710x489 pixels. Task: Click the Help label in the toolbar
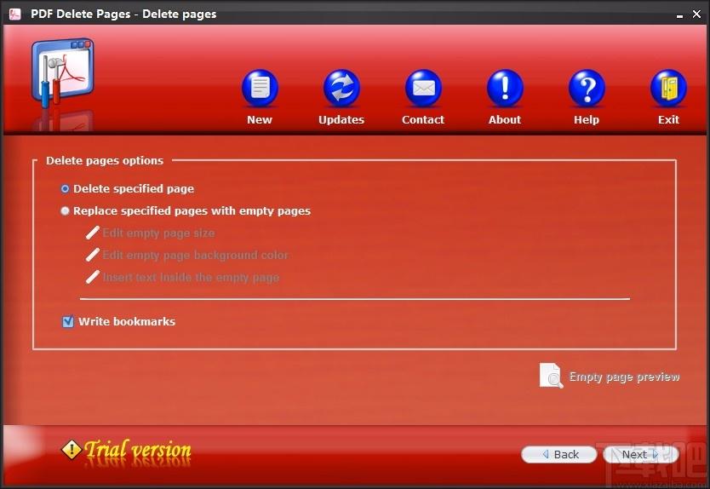tap(587, 119)
